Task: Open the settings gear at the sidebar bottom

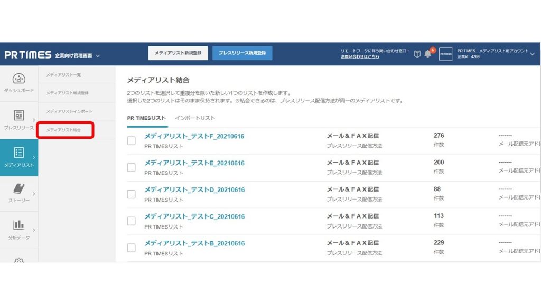Action: (18, 260)
